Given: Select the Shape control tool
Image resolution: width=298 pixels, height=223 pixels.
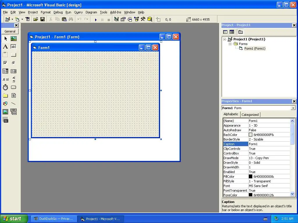Looking at the screenshot, I should pyautogui.click(x=6, y=104).
